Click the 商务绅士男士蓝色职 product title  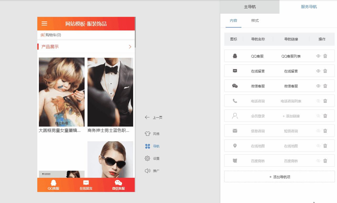coord(108,131)
